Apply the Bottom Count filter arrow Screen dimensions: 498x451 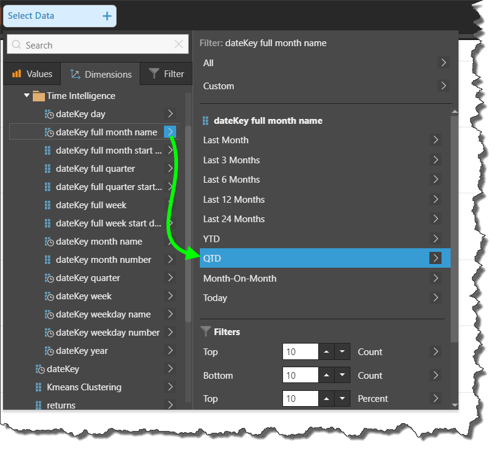pyautogui.click(x=435, y=375)
